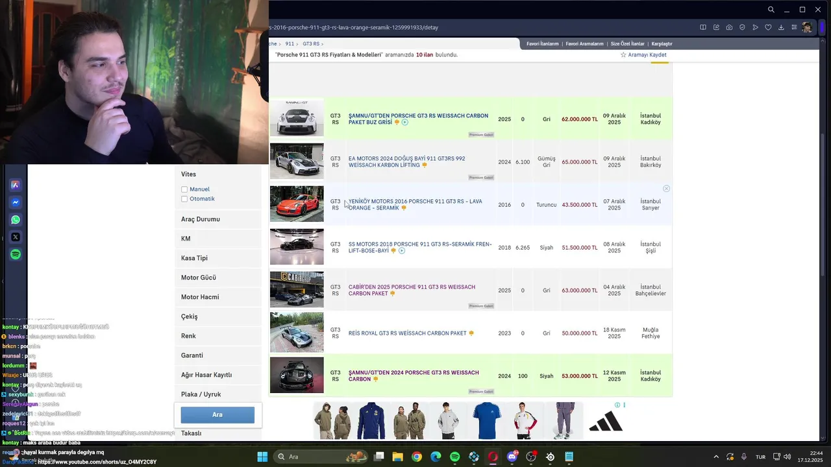Open Messenger from Opera sidebar
The height and width of the screenshot is (467, 831).
[16, 202]
